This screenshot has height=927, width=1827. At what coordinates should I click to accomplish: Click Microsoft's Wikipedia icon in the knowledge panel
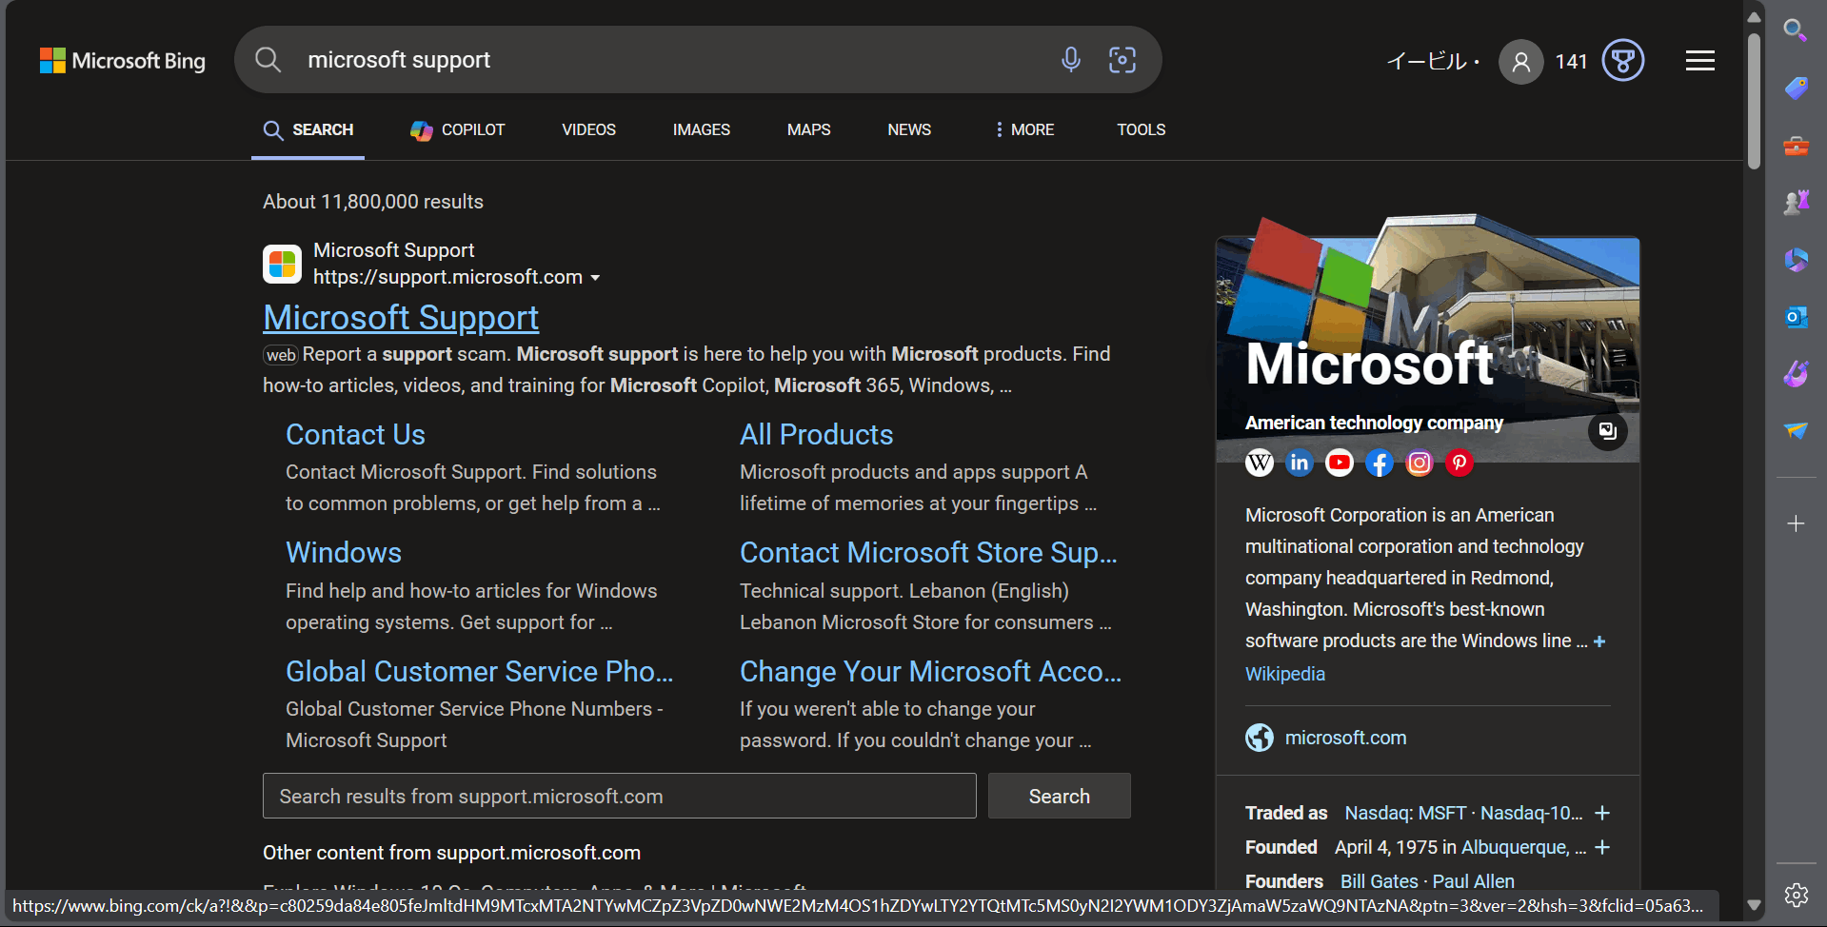click(1260, 463)
